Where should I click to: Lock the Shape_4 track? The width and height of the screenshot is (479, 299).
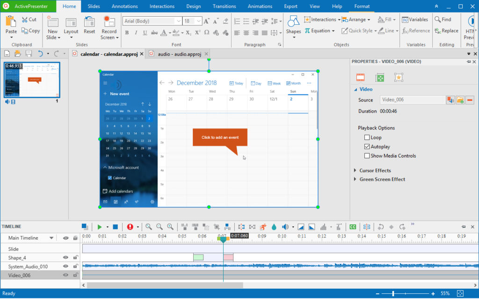75,257
